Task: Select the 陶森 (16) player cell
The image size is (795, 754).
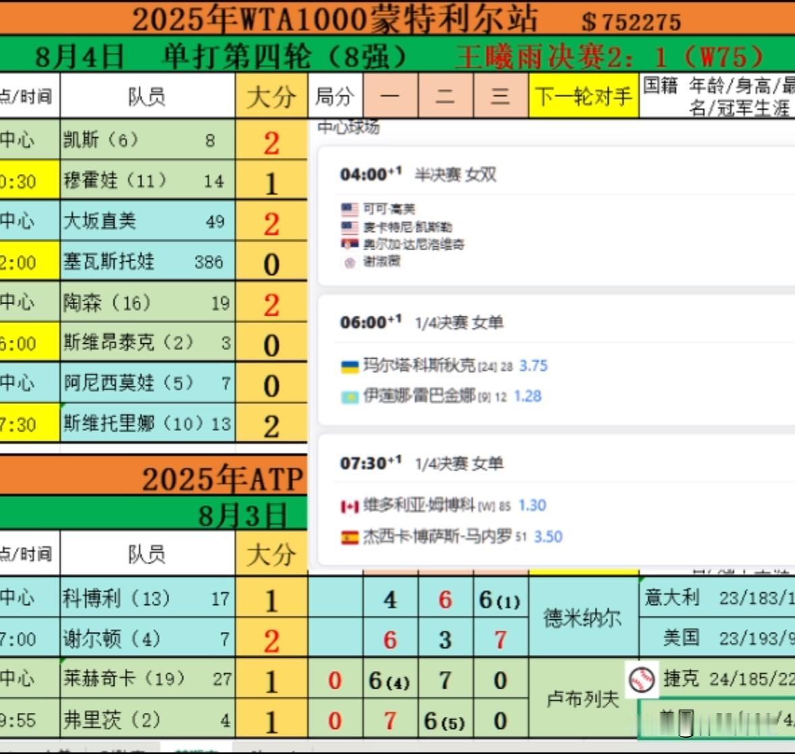Action: [x=148, y=302]
